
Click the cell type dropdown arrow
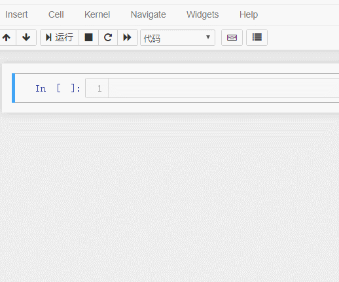[208, 37]
